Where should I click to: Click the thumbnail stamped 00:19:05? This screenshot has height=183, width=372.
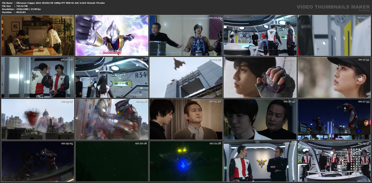(x=38, y=161)
